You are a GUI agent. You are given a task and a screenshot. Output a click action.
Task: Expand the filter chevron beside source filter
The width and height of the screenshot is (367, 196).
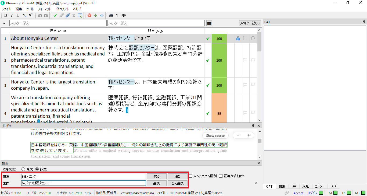pos(4,23)
